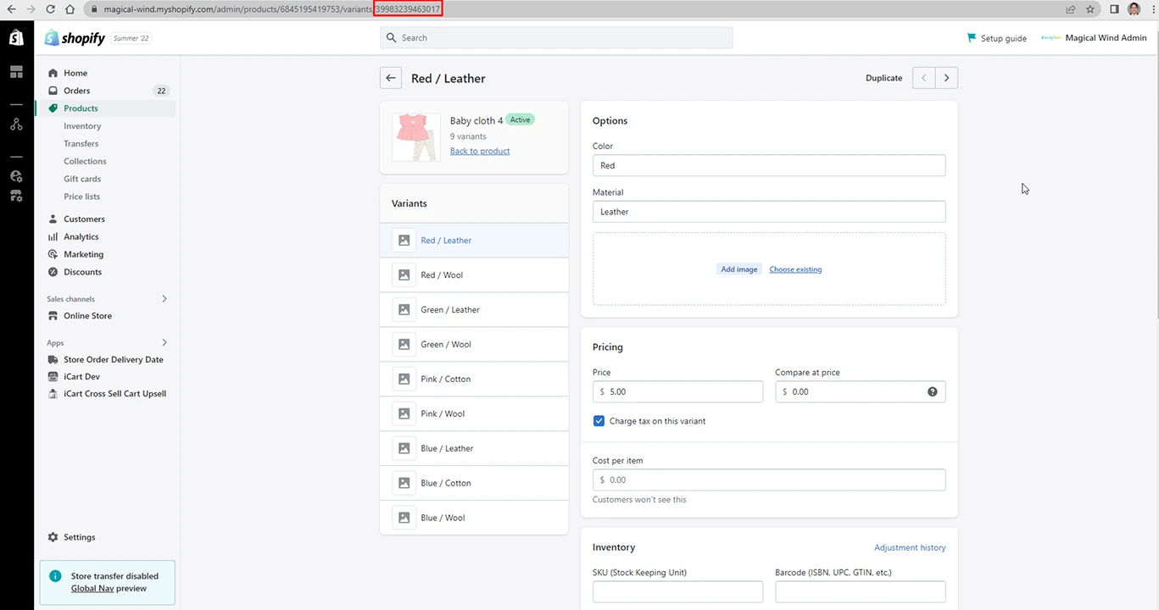Screen dimensions: 1159x610
Task: Click the Back to product link
Action: (x=480, y=151)
